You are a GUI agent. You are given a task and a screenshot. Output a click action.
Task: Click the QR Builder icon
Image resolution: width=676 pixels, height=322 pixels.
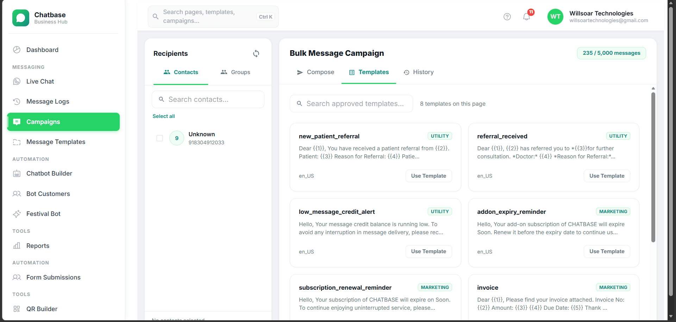[17, 309]
